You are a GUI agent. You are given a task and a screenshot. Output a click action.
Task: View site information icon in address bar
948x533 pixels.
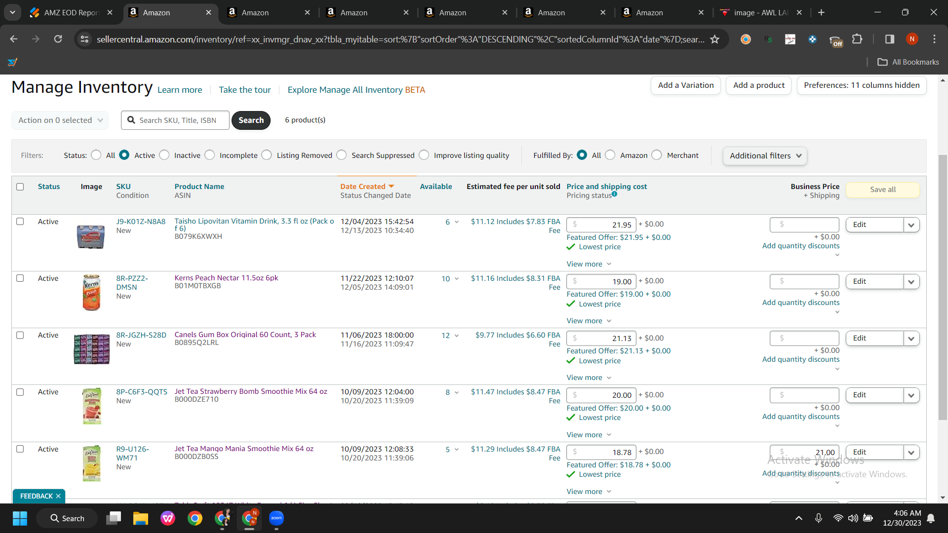(85, 39)
